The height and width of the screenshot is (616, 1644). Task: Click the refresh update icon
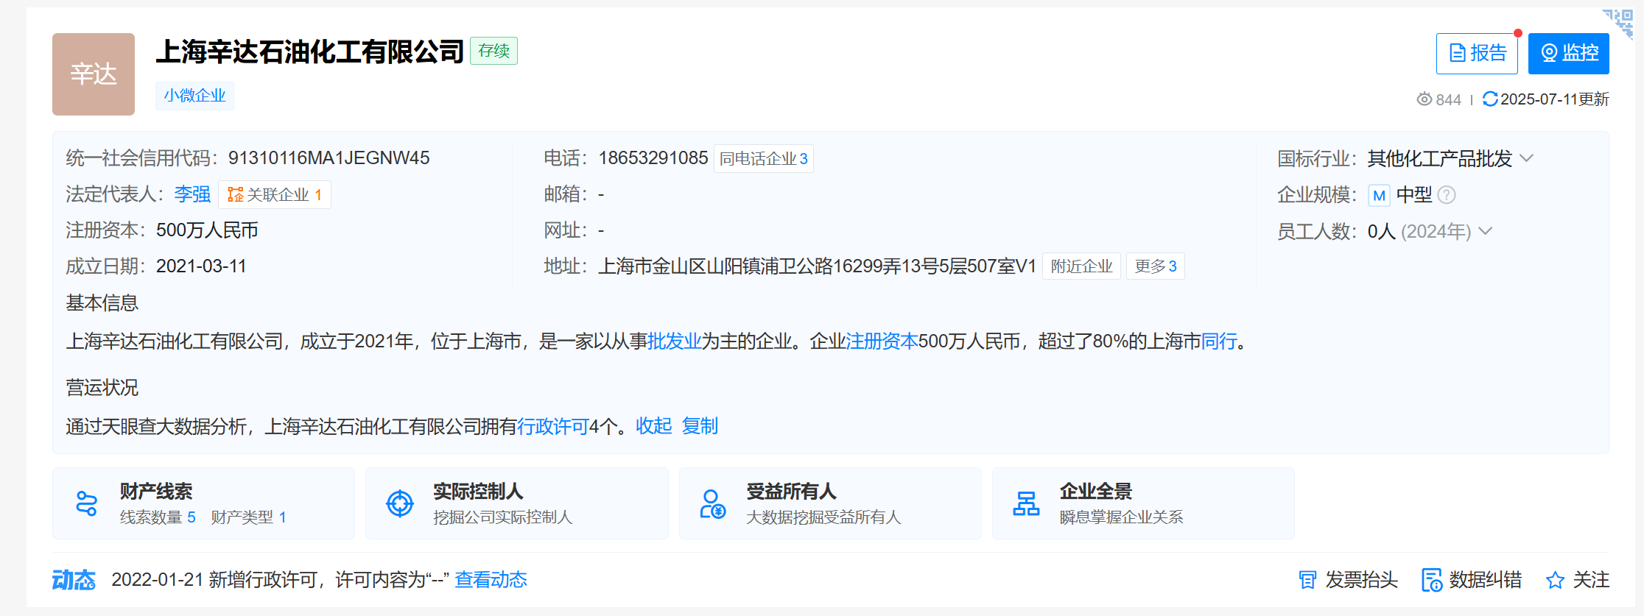(x=1489, y=99)
